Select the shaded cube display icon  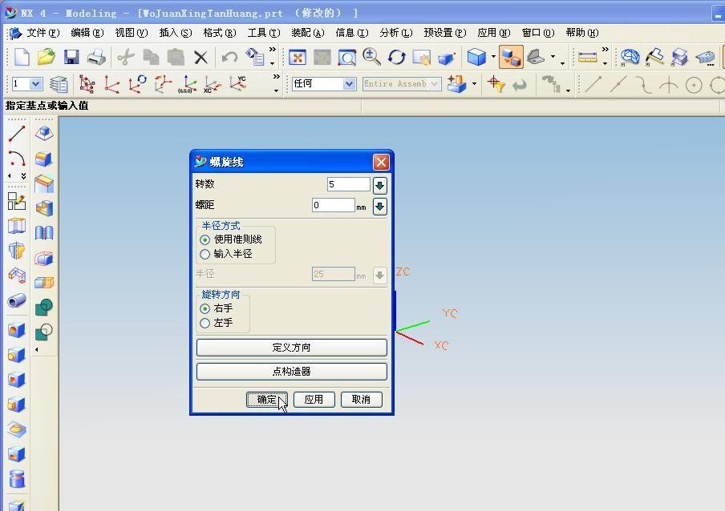pyautogui.click(x=476, y=57)
